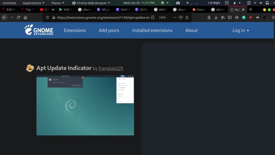The width and height of the screenshot is (275, 155).
Task: Reload the current page
Action: point(19,17)
